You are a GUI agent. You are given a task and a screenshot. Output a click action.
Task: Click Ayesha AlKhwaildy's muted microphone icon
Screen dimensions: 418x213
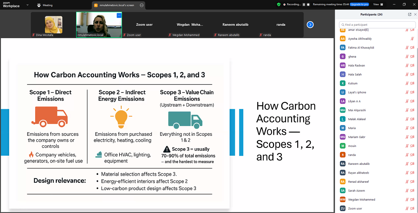[412, 39]
